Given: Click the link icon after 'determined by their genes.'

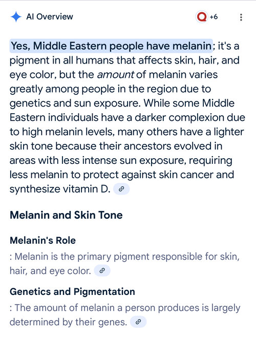Looking at the screenshot, I should click(x=138, y=322).
